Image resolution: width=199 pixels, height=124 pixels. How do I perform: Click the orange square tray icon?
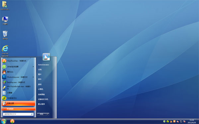(x=174, y=121)
